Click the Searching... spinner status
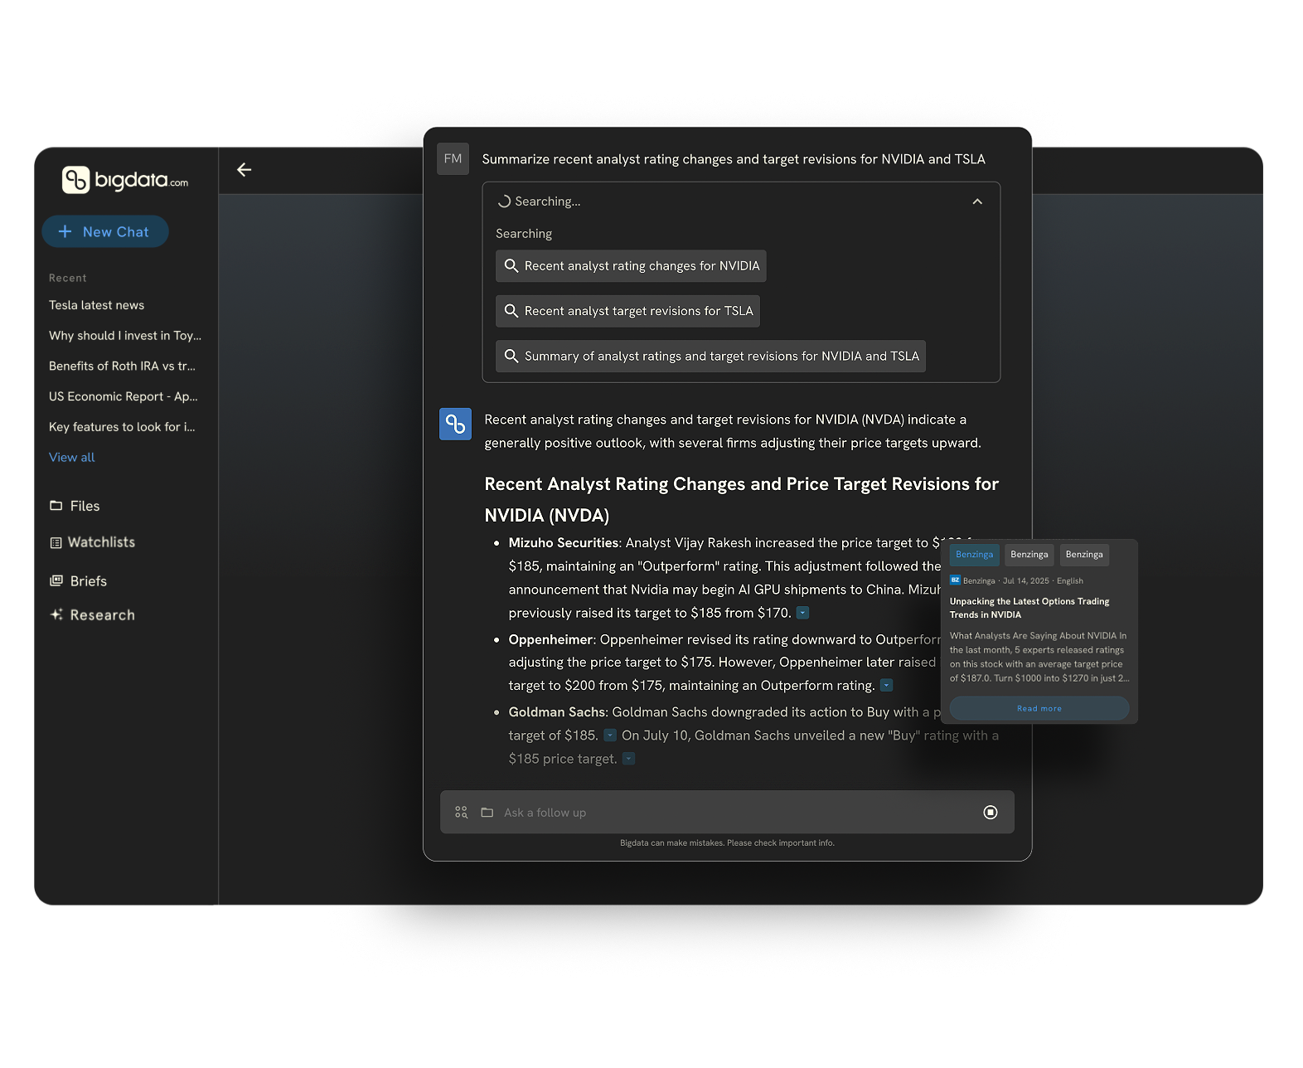This screenshot has height=1068, width=1303. point(539,201)
